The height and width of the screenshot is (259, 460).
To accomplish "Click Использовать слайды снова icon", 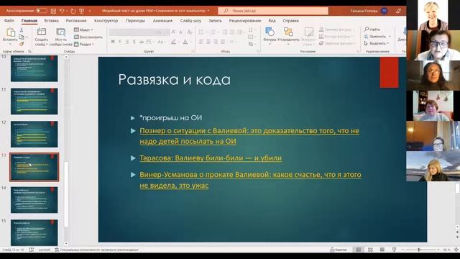I will [60, 32].
